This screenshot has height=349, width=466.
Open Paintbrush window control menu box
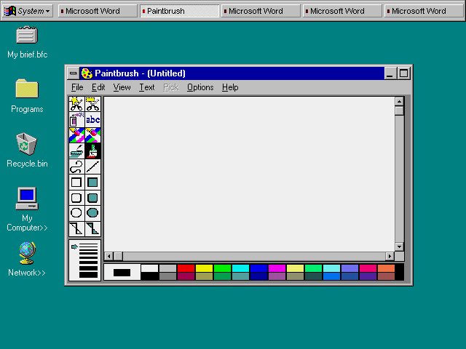[73, 73]
